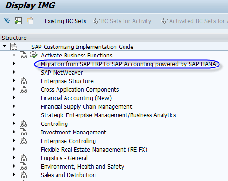Viewport: 228px width, 181px height.
Task: Open documentation icon for Sales and Distribution
Action: [x=23, y=175]
